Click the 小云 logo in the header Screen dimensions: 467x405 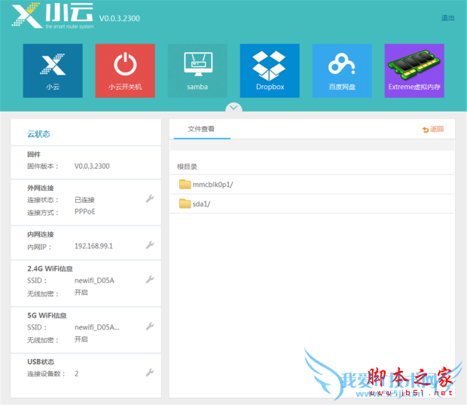pos(53,16)
